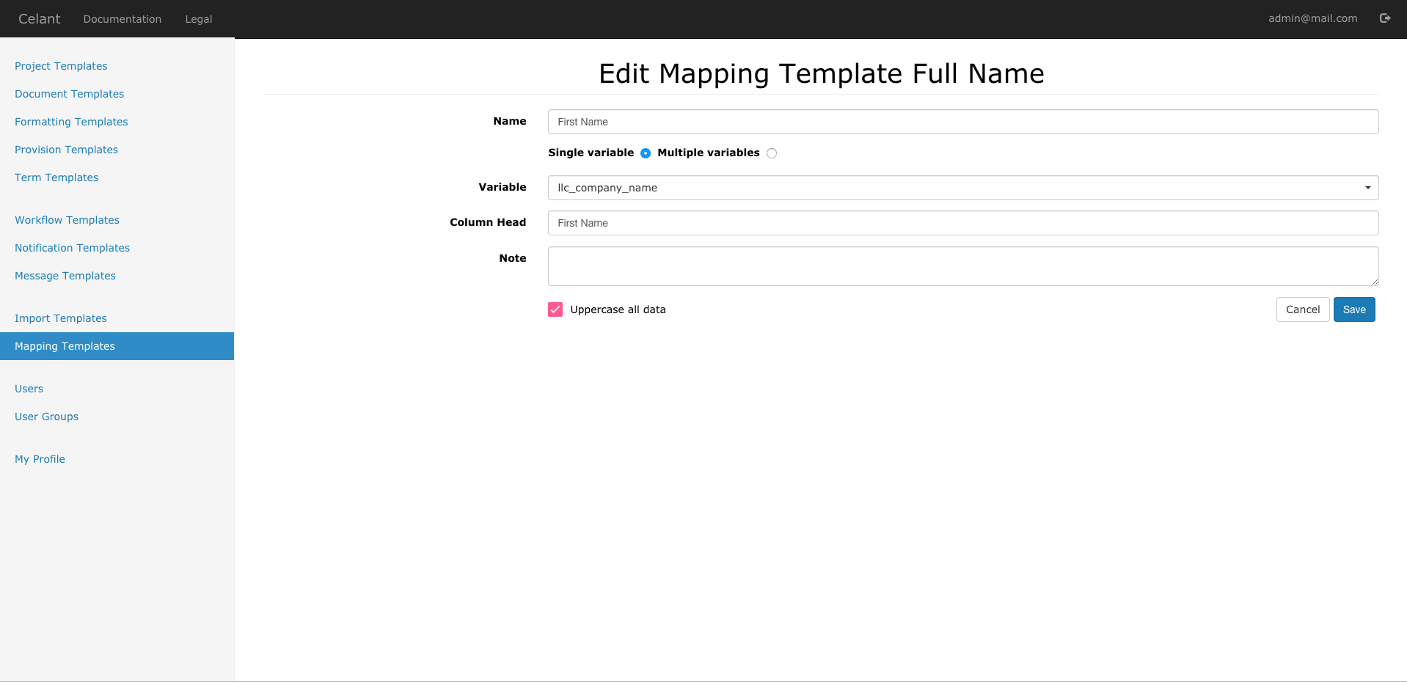This screenshot has width=1407, height=682.
Task: Go to Workflow Templates
Action: [x=67, y=220]
